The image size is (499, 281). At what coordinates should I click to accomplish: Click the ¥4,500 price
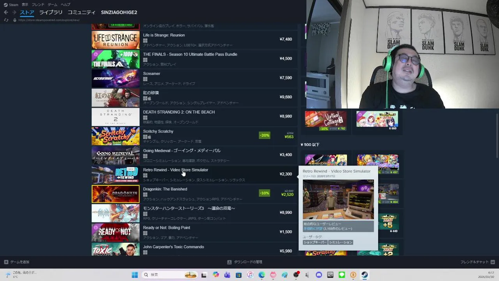[286, 59]
